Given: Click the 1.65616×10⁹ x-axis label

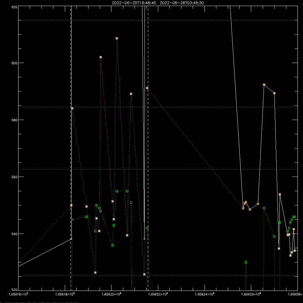Looking at the screenshot, I should pos(18,294).
